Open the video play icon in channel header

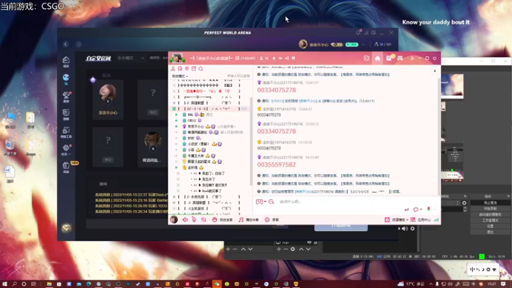(366, 58)
